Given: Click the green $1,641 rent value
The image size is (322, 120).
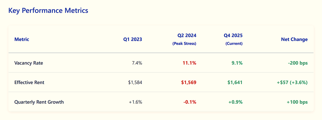Looking at the screenshot, I should tap(235, 82).
